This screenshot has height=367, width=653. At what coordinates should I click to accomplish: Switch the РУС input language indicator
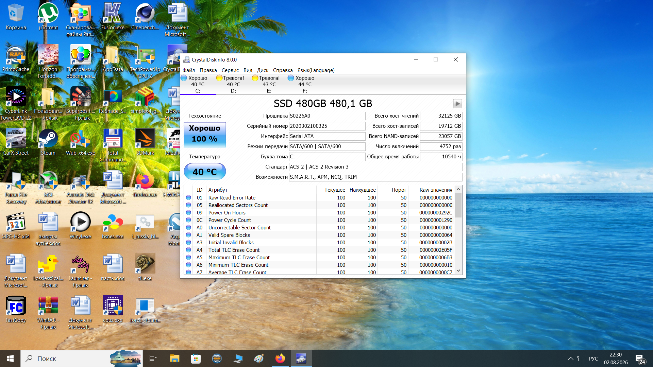[x=593, y=359]
